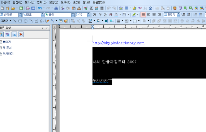Click the text 나의 한글과컴퓨터 2007
206x132 pixels.
[115, 62]
